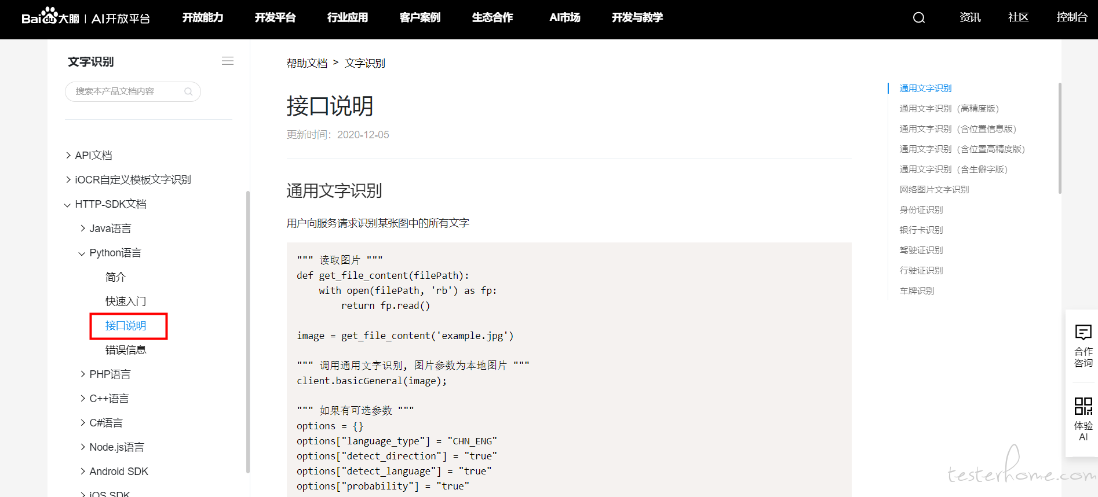Viewport: 1098px width, 497px height.
Task: Jump to 通用文字识别（含生僻字版）
Action: (954, 169)
